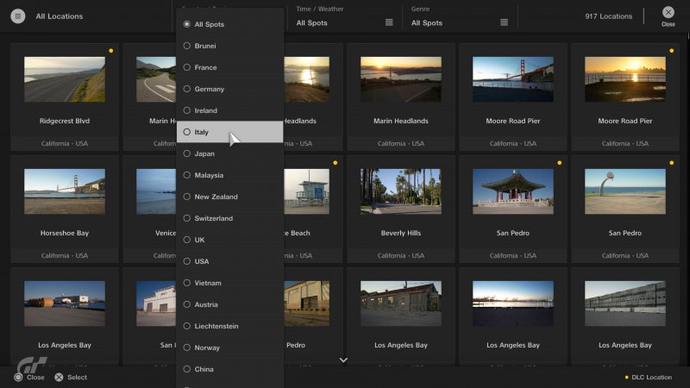
Task: Click the All Locations title text
Action: [x=60, y=16]
